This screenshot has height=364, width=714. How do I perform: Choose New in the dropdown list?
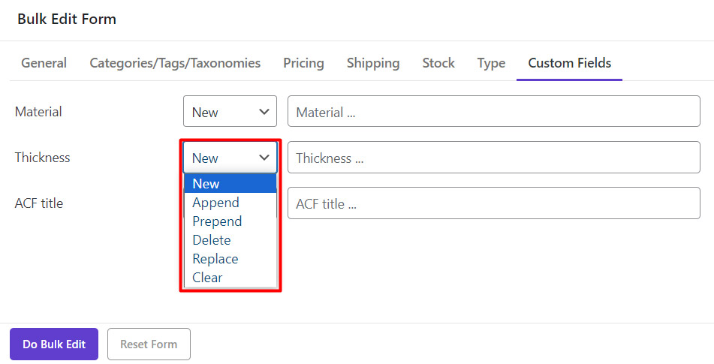[206, 184]
